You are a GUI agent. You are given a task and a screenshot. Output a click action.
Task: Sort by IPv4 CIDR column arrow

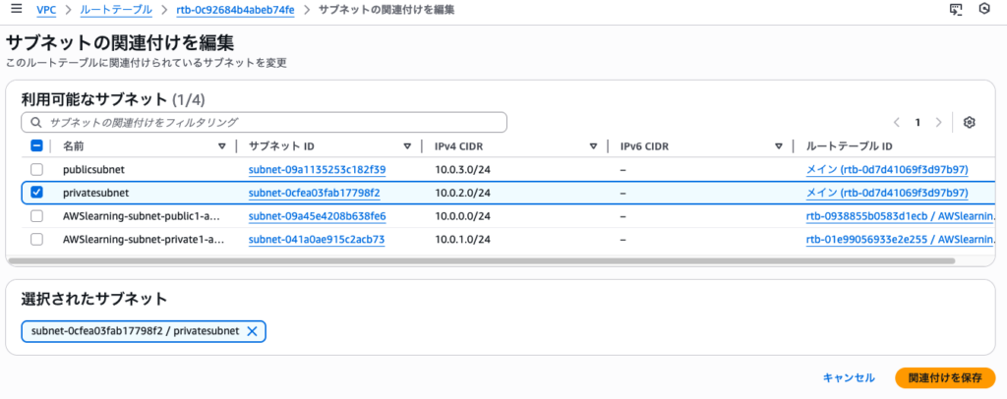coord(593,146)
